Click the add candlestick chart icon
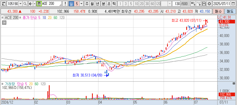 (193, 4)
